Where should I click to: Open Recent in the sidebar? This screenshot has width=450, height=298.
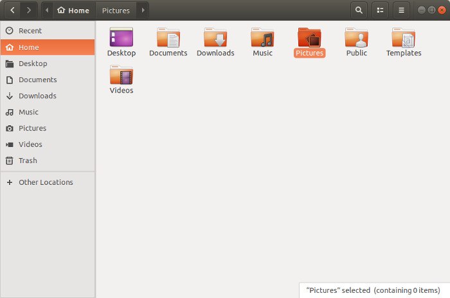point(48,31)
